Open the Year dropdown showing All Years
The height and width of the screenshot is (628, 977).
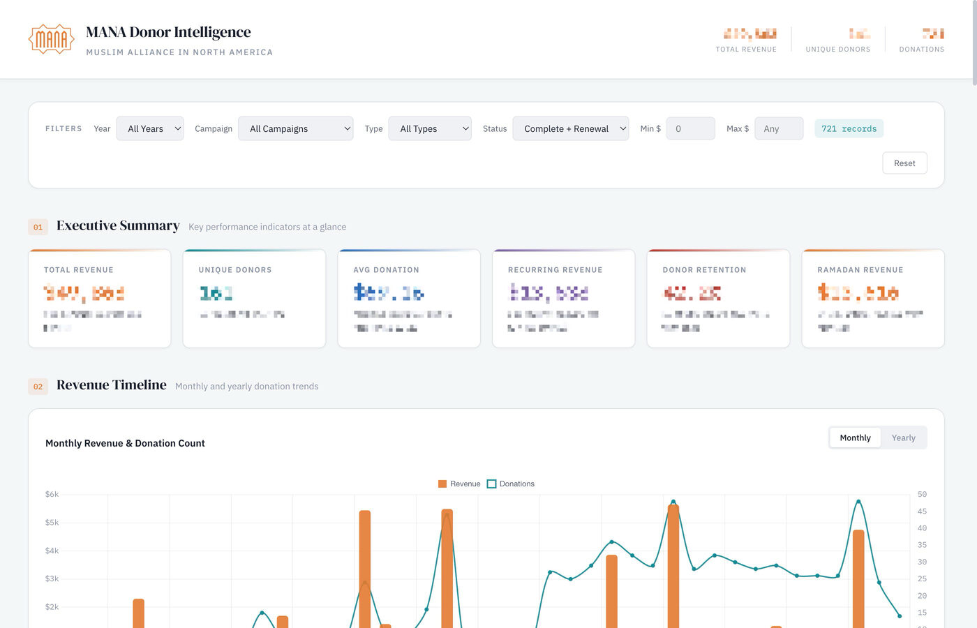tap(150, 128)
